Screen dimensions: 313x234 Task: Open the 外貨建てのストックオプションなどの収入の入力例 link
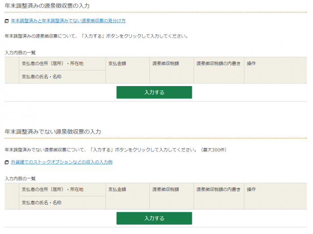point(62,162)
